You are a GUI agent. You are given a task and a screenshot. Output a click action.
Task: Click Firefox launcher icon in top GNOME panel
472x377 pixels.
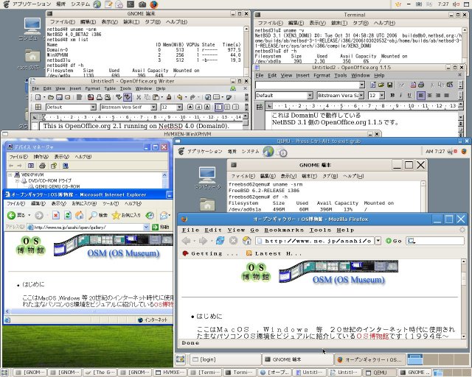(154, 4)
